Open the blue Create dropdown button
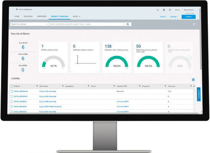 click(x=189, y=17)
